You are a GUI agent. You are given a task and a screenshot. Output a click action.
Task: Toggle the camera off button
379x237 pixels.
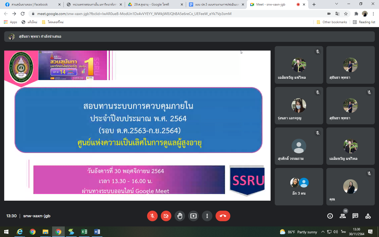166,216
